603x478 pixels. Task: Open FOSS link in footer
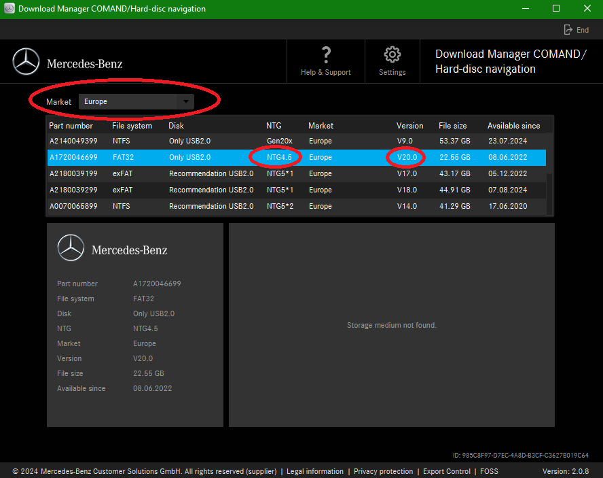489,471
